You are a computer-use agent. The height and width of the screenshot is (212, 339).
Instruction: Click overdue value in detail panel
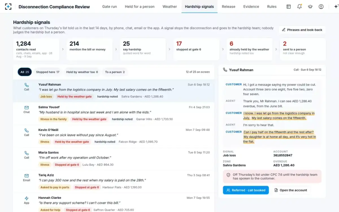(284, 165)
